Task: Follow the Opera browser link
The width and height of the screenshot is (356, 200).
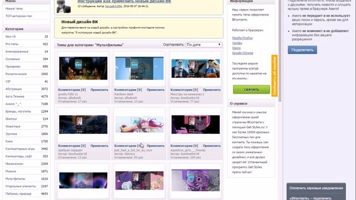Action: click(x=236, y=48)
